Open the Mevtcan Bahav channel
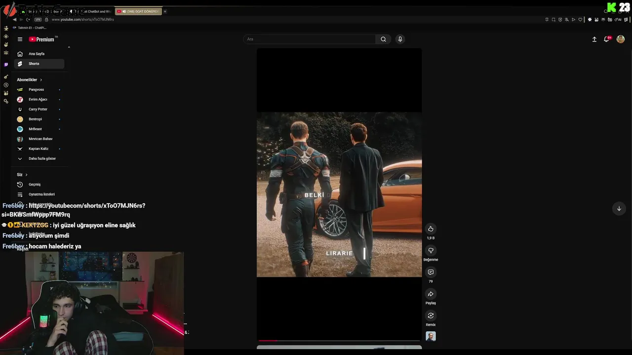The height and width of the screenshot is (355, 632). point(39,139)
